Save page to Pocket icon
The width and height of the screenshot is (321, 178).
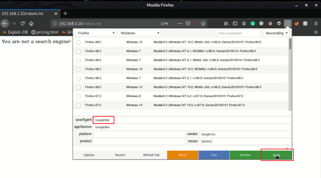click(188, 24)
